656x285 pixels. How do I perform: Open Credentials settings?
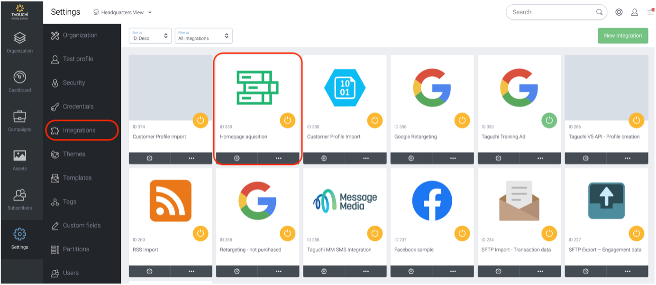tap(72, 106)
